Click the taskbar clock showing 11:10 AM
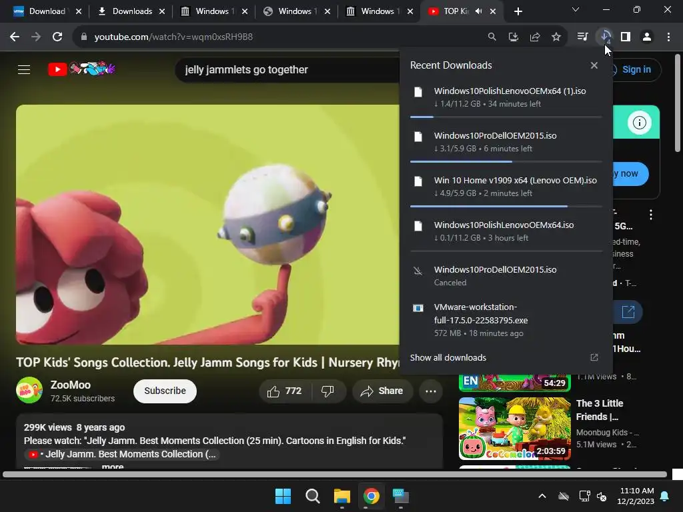 point(636,496)
